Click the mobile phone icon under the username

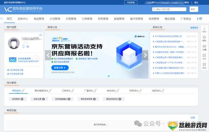[23, 46]
